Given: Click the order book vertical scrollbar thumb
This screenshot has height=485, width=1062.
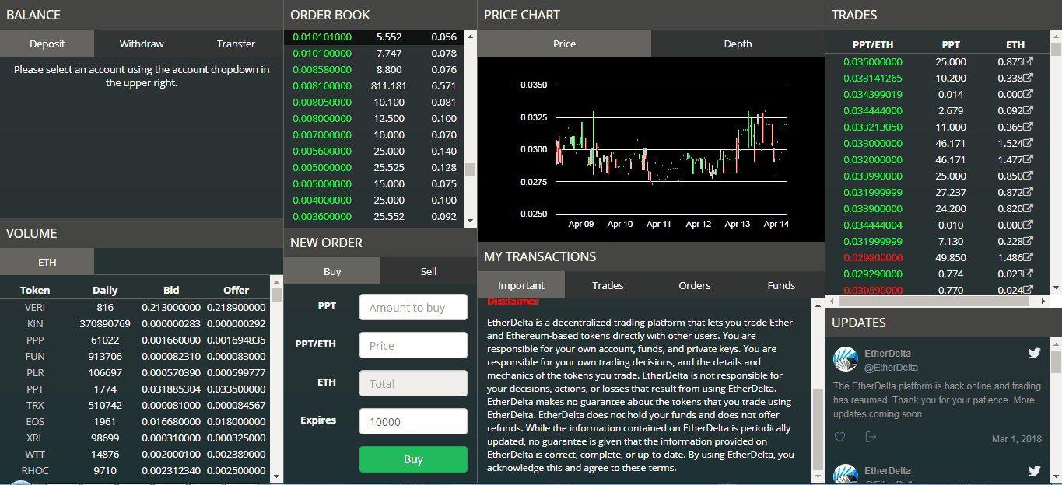Looking at the screenshot, I should pos(470,170).
